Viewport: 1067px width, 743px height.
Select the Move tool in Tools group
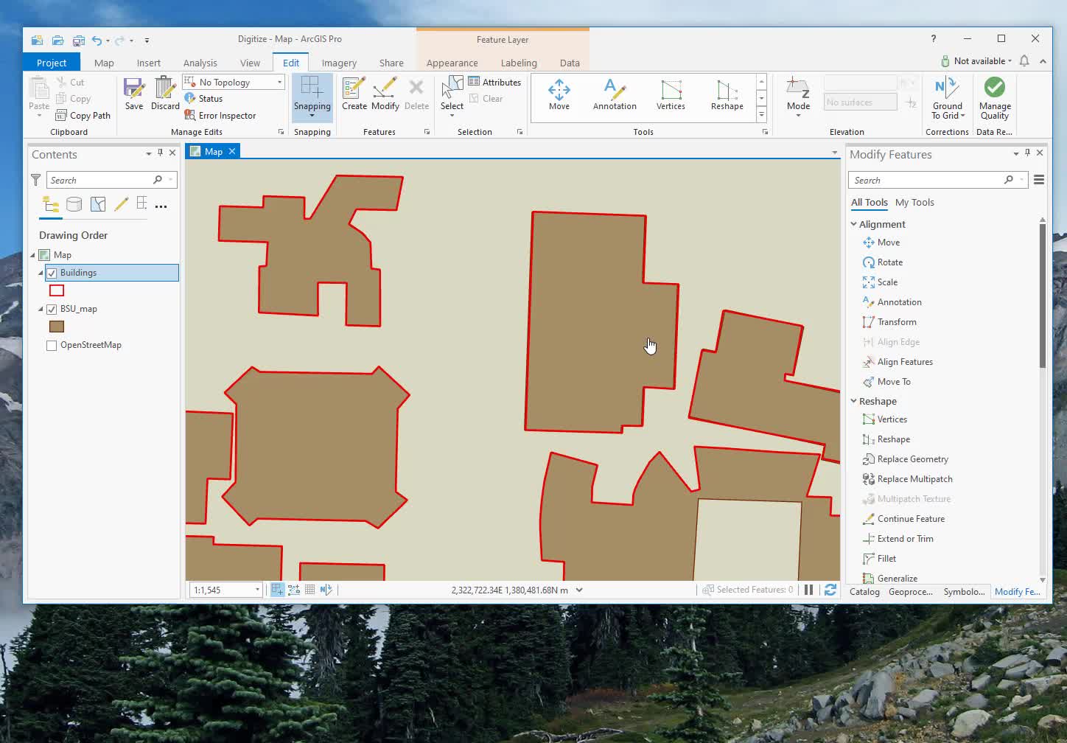(x=559, y=94)
